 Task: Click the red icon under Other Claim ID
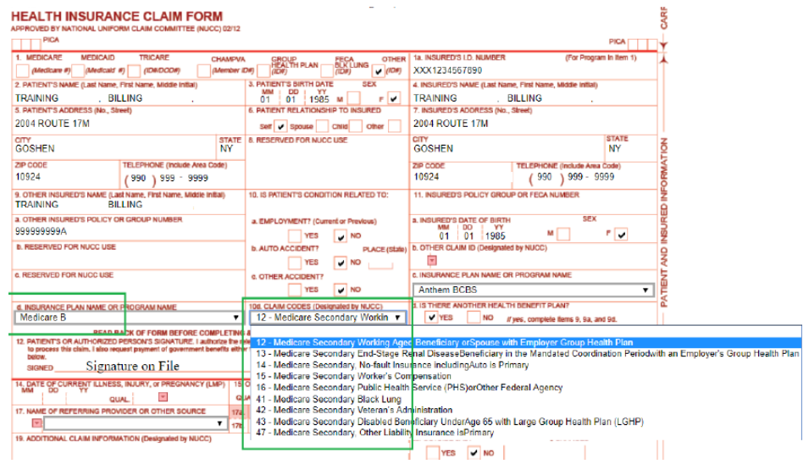pos(430,260)
